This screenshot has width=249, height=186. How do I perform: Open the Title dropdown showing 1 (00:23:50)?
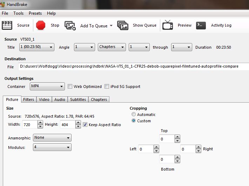37,47
